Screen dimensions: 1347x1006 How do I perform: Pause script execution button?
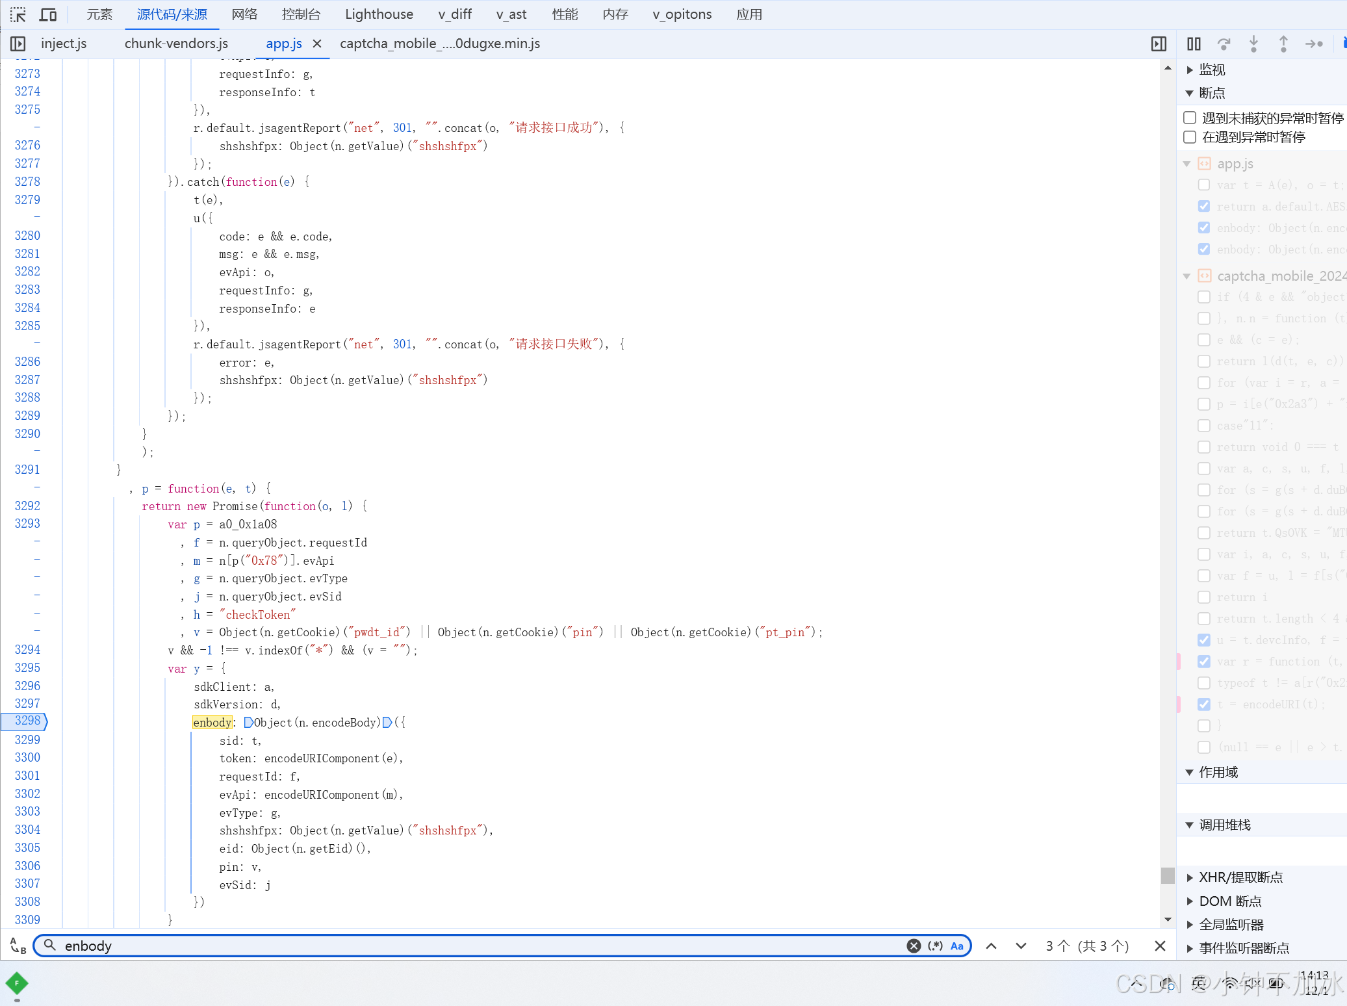[x=1194, y=44]
